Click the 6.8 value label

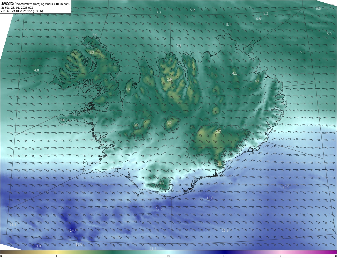coord(258,19)
